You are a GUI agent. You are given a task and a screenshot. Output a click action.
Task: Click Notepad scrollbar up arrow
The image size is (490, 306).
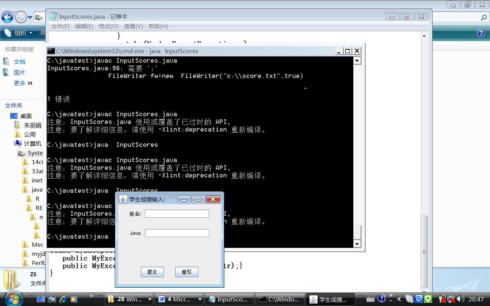(x=424, y=36)
